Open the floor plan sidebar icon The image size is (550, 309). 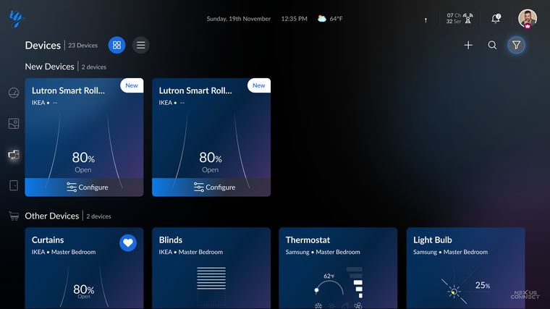click(x=14, y=124)
